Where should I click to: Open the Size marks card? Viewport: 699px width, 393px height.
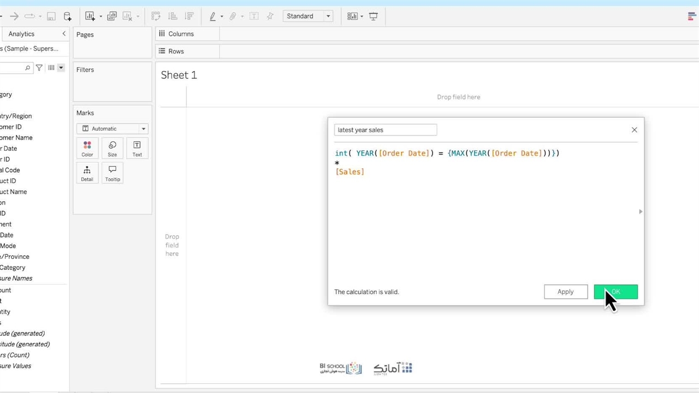tap(112, 148)
